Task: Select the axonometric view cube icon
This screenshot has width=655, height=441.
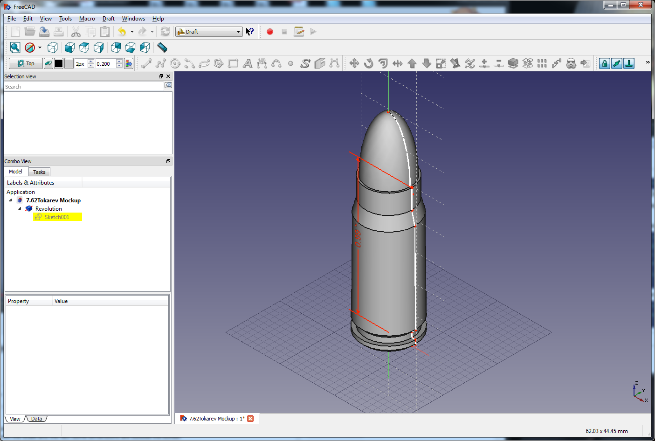Action: pyautogui.click(x=53, y=48)
